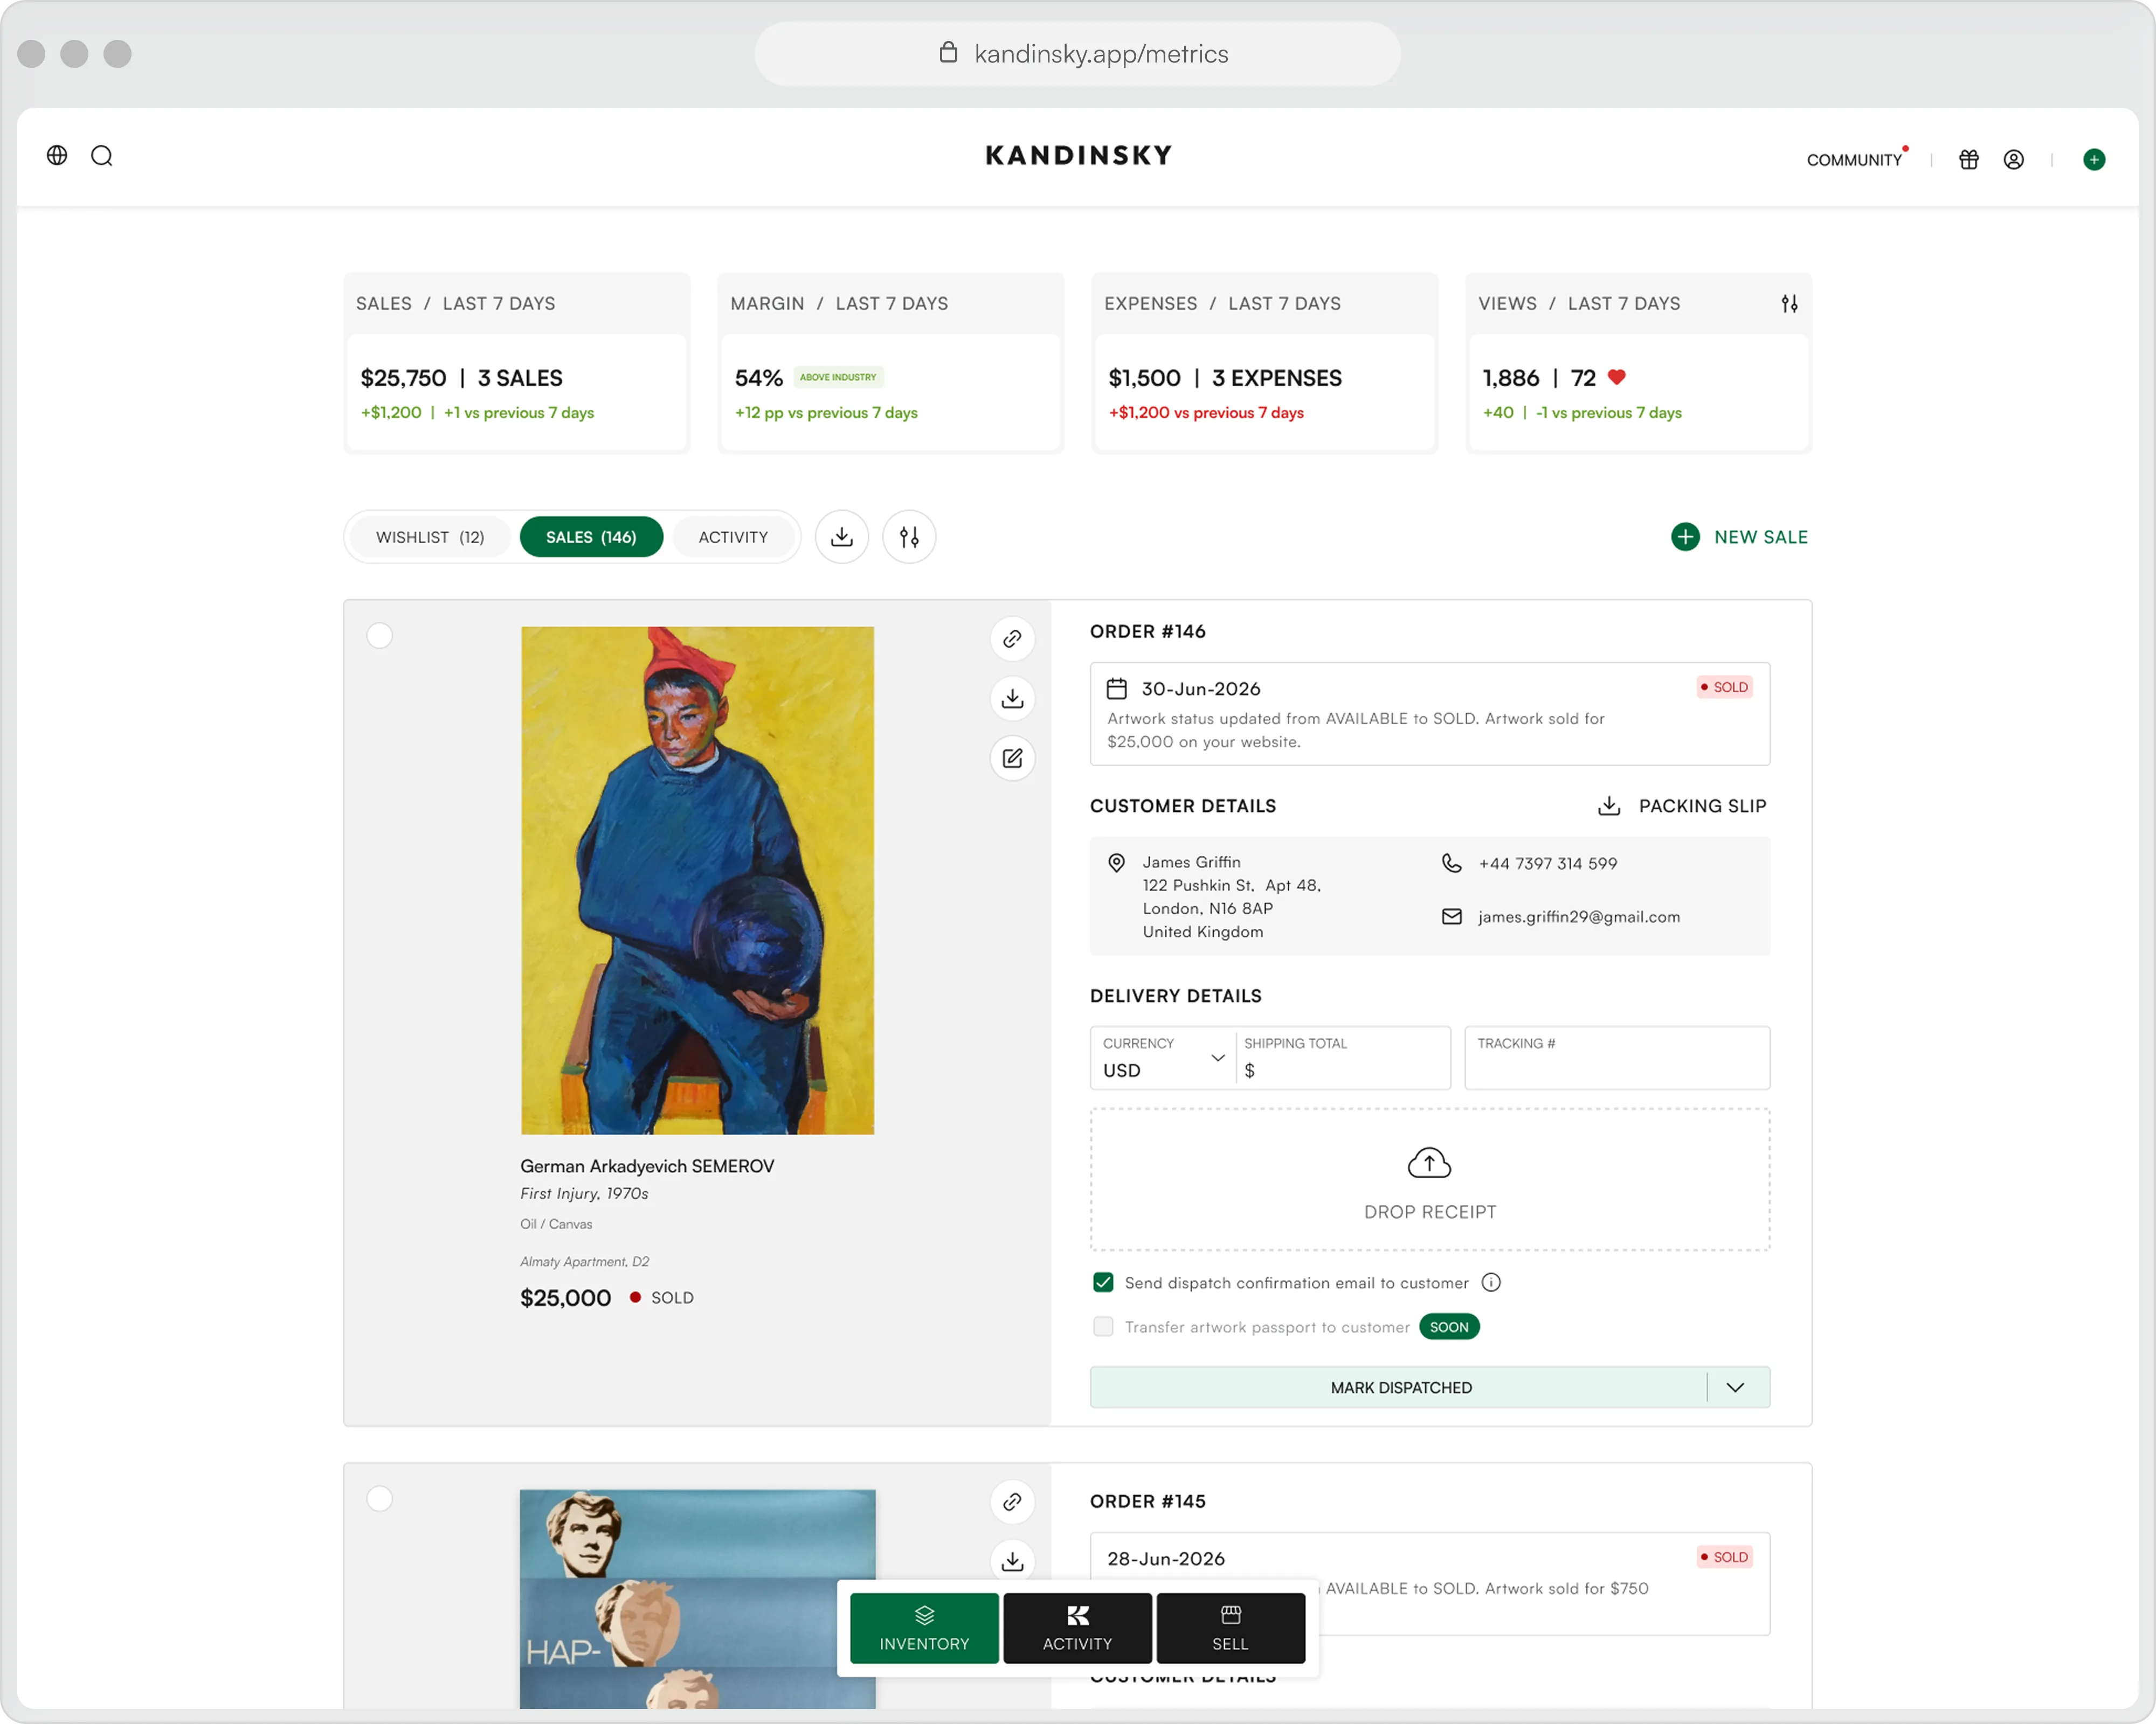Download sales list via toolbar download icon
The image size is (2156, 1724).
click(842, 537)
